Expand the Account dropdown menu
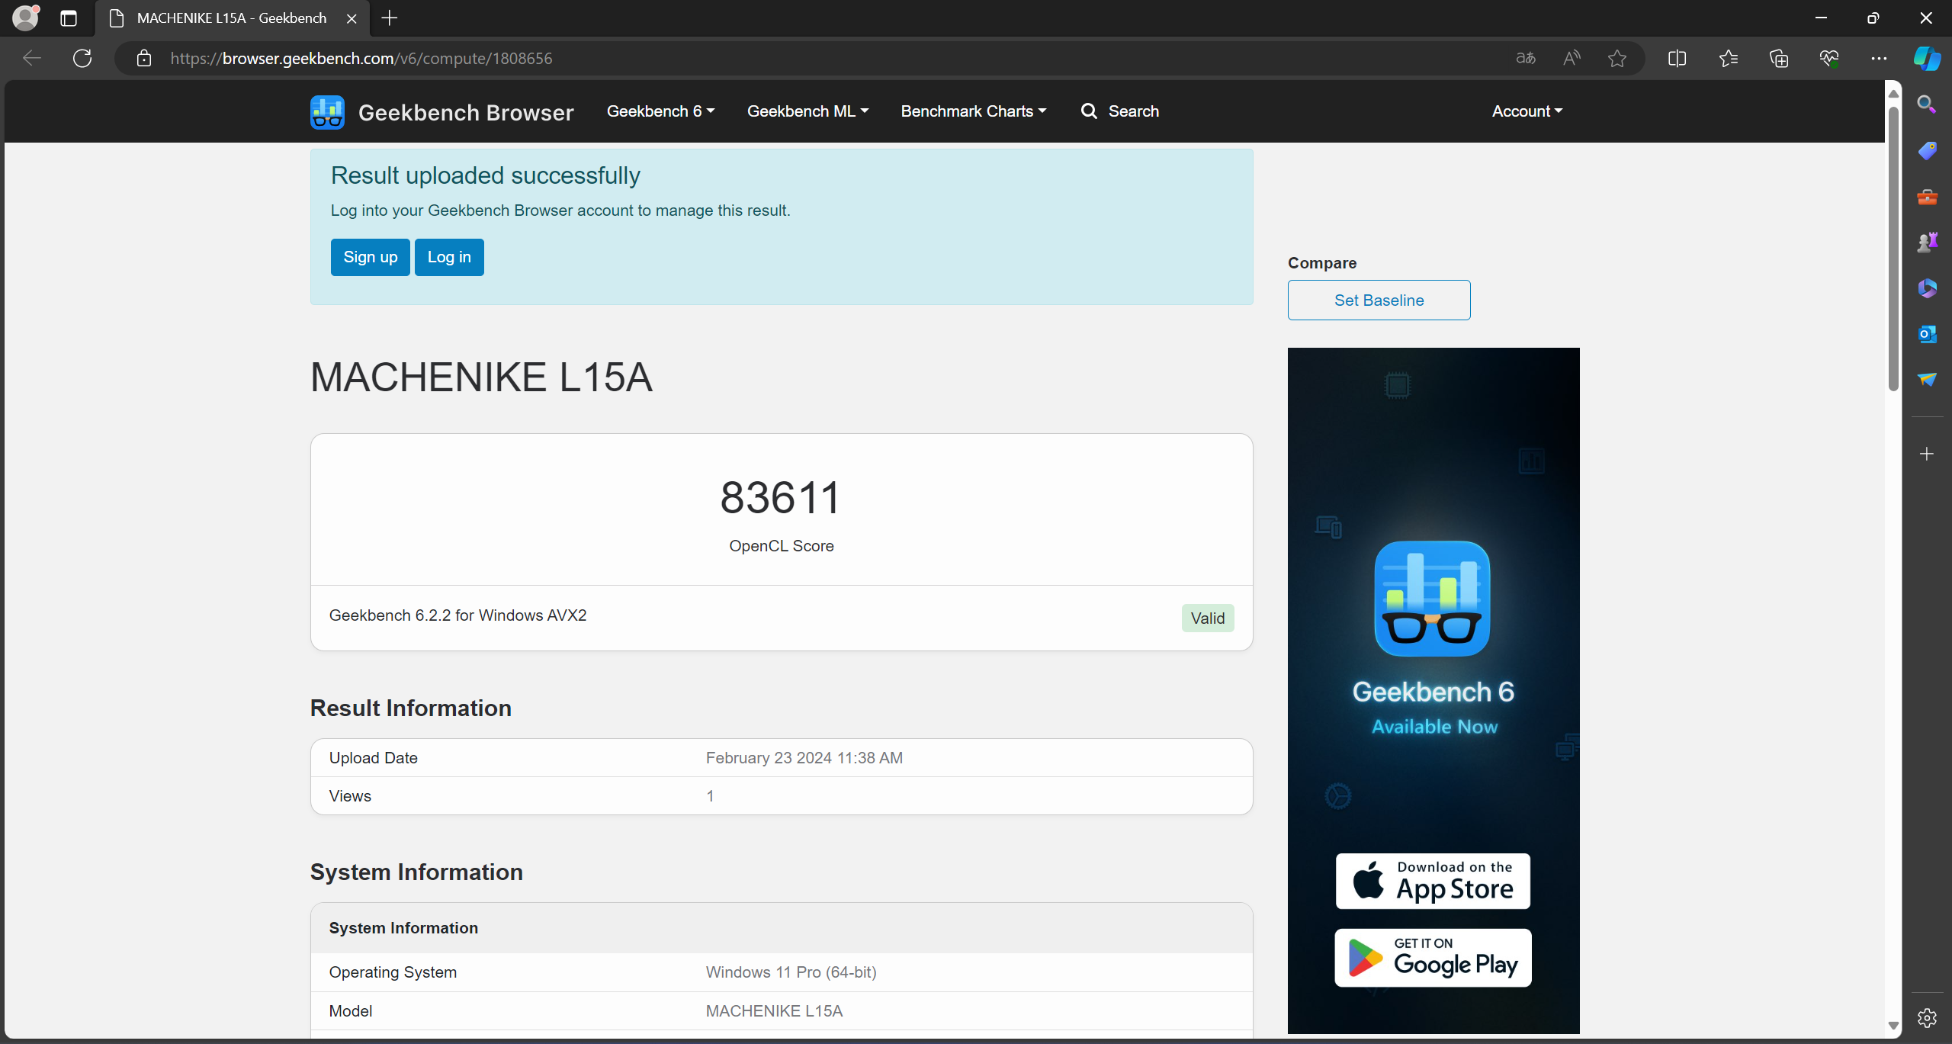The width and height of the screenshot is (1952, 1044). pyautogui.click(x=1527, y=111)
